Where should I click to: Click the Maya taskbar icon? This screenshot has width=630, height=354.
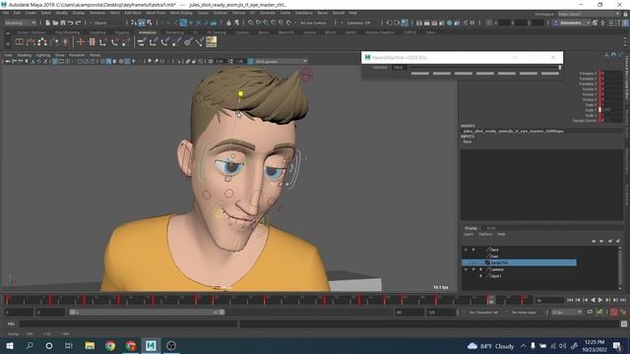coord(151,345)
